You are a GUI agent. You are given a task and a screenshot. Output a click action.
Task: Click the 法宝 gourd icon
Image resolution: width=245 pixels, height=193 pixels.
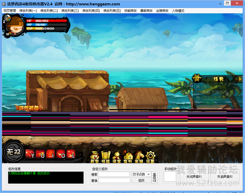(x=116, y=157)
